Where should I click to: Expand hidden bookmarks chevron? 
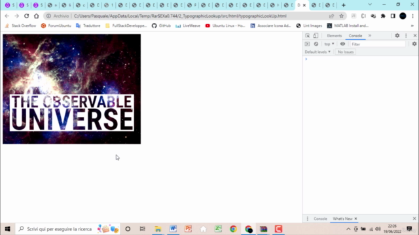pos(412,26)
